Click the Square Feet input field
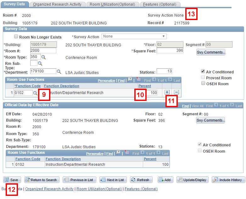The image size is (246, 199). coord(170,51)
